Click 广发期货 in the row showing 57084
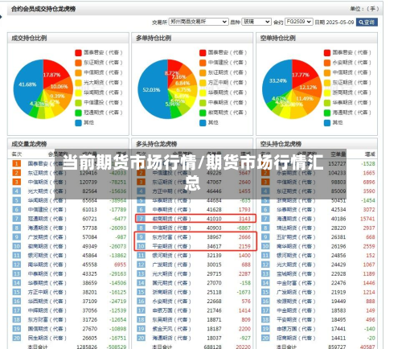402x349 pixels. click(47, 237)
